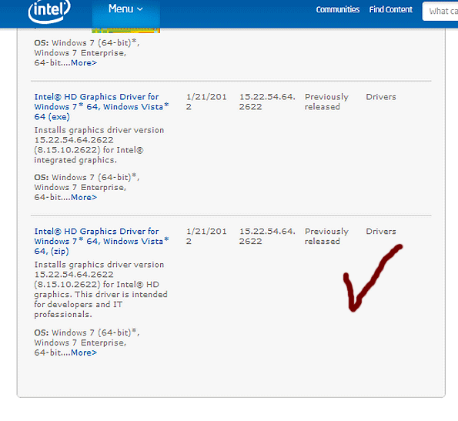Expand More> under exe driver OS list

click(84, 197)
